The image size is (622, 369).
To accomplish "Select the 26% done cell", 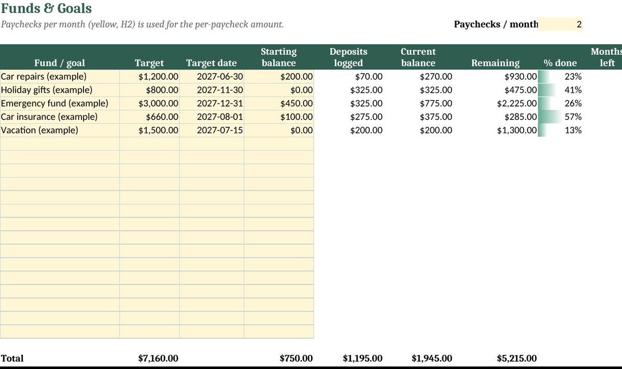I will click(560, 104).
